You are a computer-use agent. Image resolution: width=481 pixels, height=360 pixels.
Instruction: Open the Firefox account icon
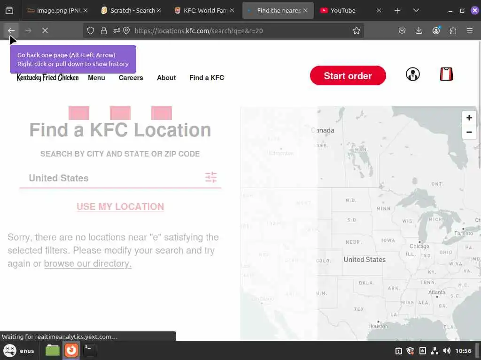(436, 30)
